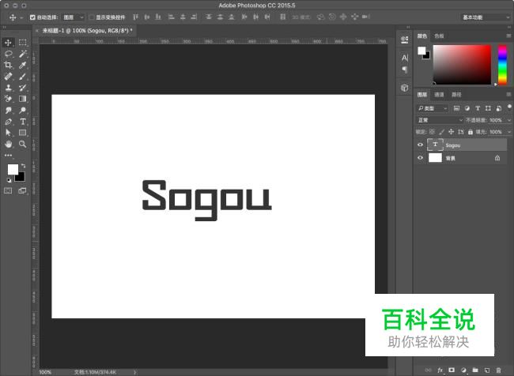Expand the 类型 layer filter dropdown

[x=433, y=107]
